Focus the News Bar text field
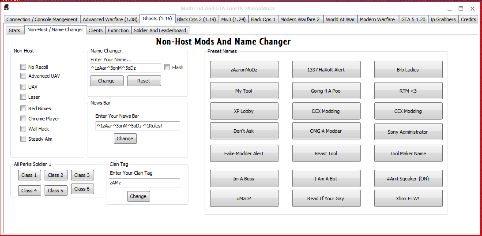Image resolution: width=482 pixels, height=236 pixels. pos(137,126)
